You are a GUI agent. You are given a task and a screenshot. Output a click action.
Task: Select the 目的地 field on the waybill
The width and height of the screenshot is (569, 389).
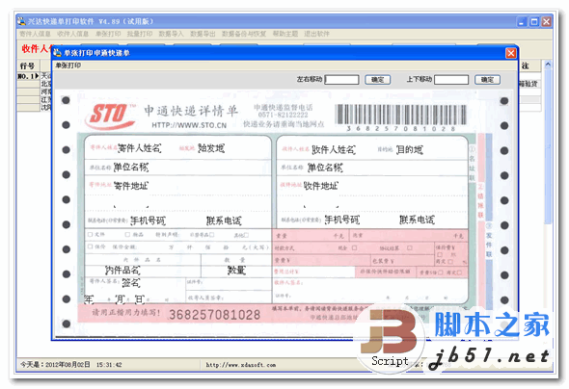pyautogui.click(x=409, y=149)
